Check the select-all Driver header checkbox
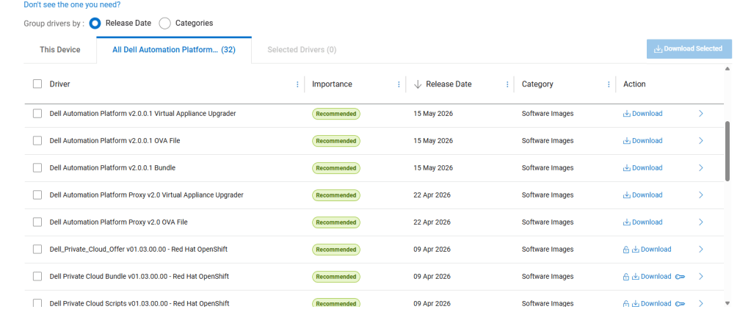This screenshot has height=334, width=751. [37, 84]
